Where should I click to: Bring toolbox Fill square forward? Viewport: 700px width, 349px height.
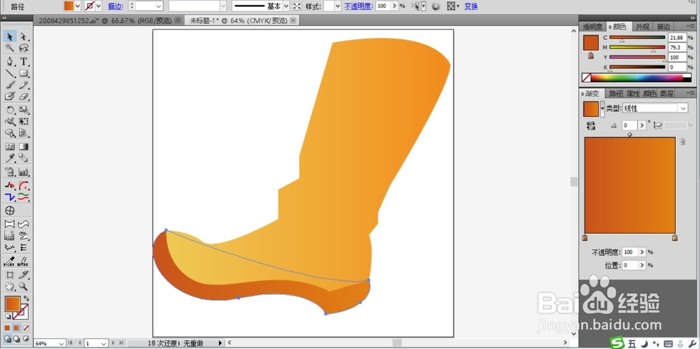[13, 304]
